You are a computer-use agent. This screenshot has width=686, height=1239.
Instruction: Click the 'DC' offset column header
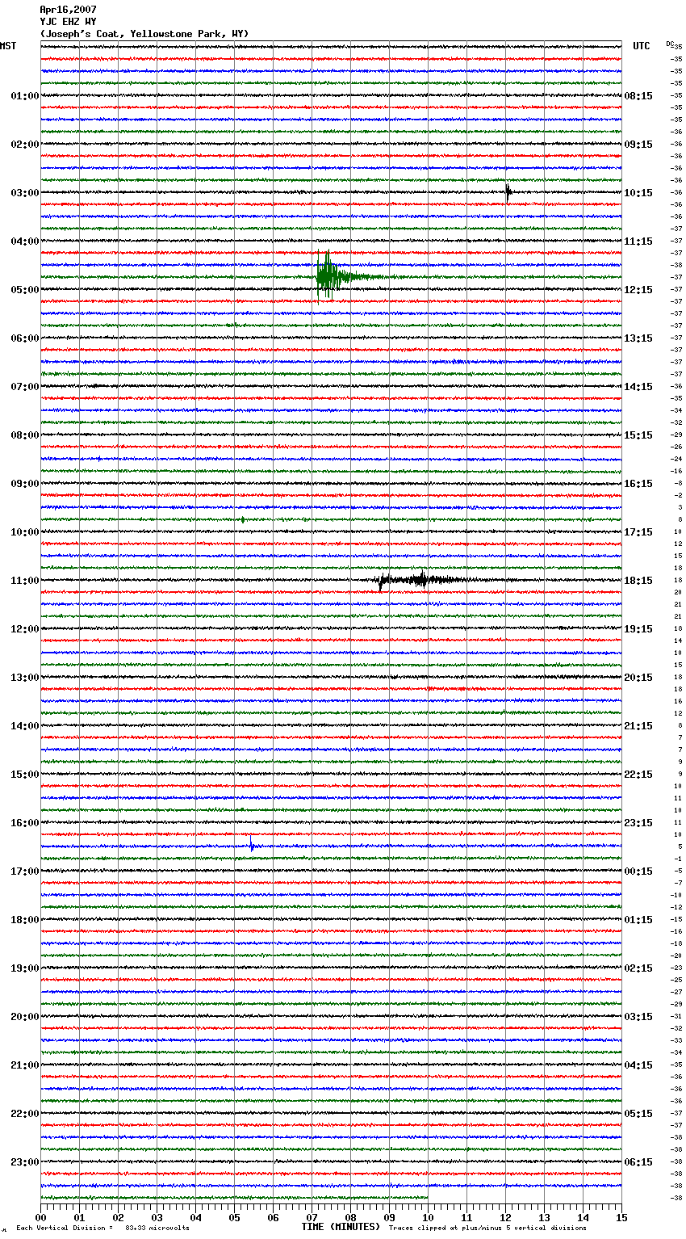670,44
